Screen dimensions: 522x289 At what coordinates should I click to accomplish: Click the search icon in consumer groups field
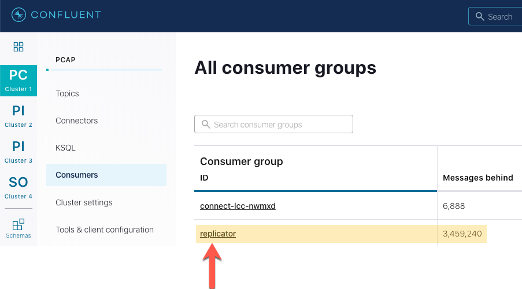click(x=205, y=124)
